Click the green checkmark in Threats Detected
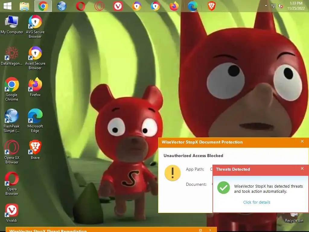The height and width of the screenshot is (232, 309). click(x=224, y=188)
